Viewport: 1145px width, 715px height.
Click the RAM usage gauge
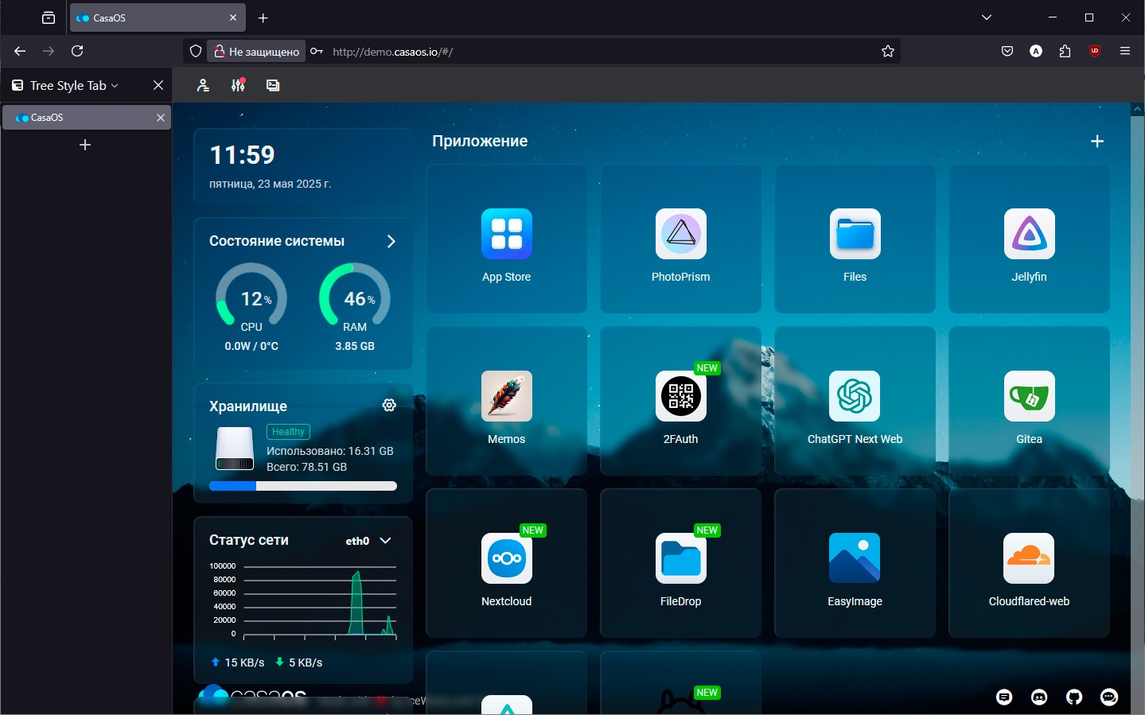(x=355, y=296)
